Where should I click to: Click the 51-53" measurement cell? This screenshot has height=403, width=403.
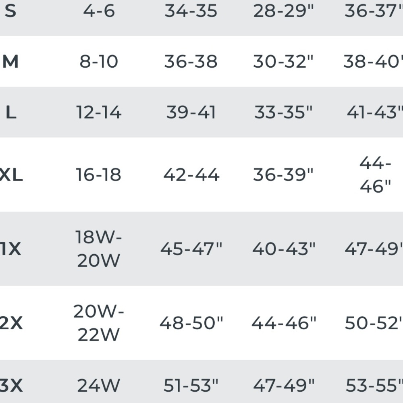(191, 386)
